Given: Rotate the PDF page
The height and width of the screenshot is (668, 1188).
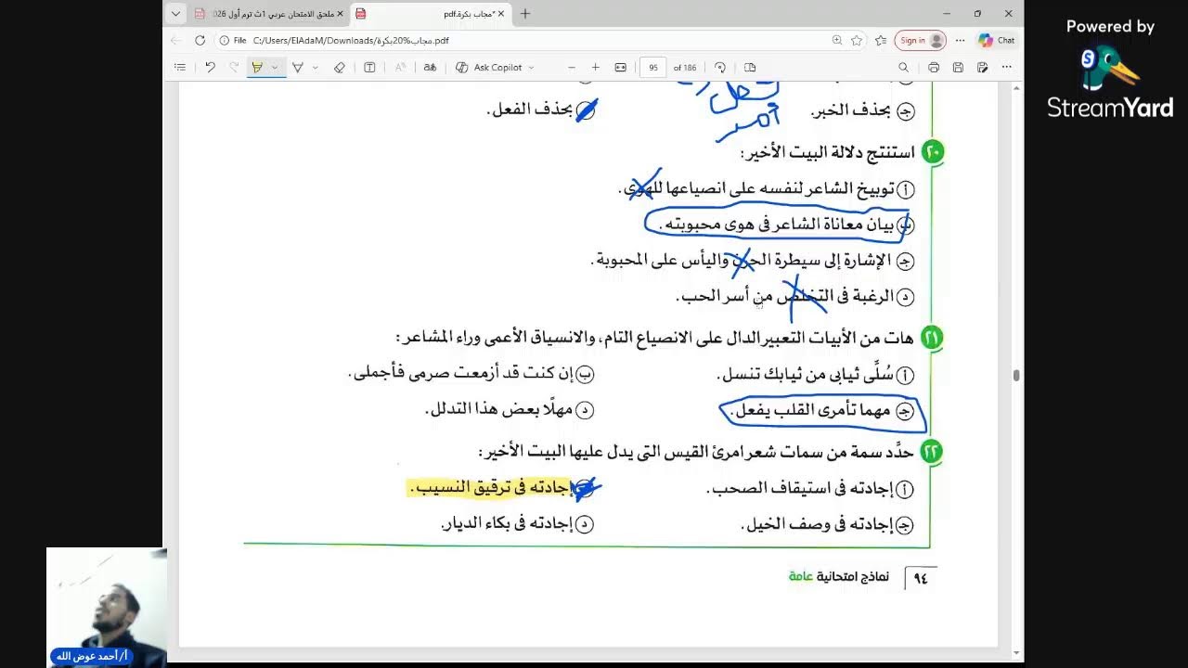Looking at the screenshot, I should point(720,68).
